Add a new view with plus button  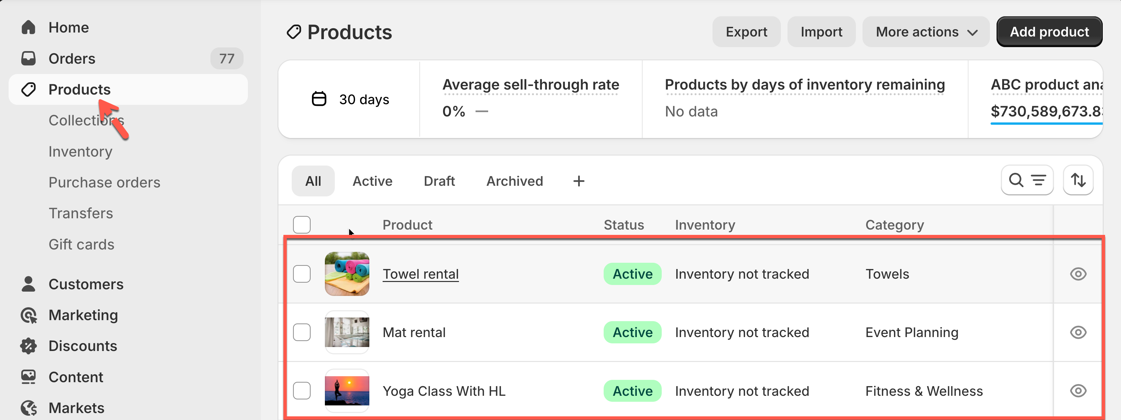578,181
